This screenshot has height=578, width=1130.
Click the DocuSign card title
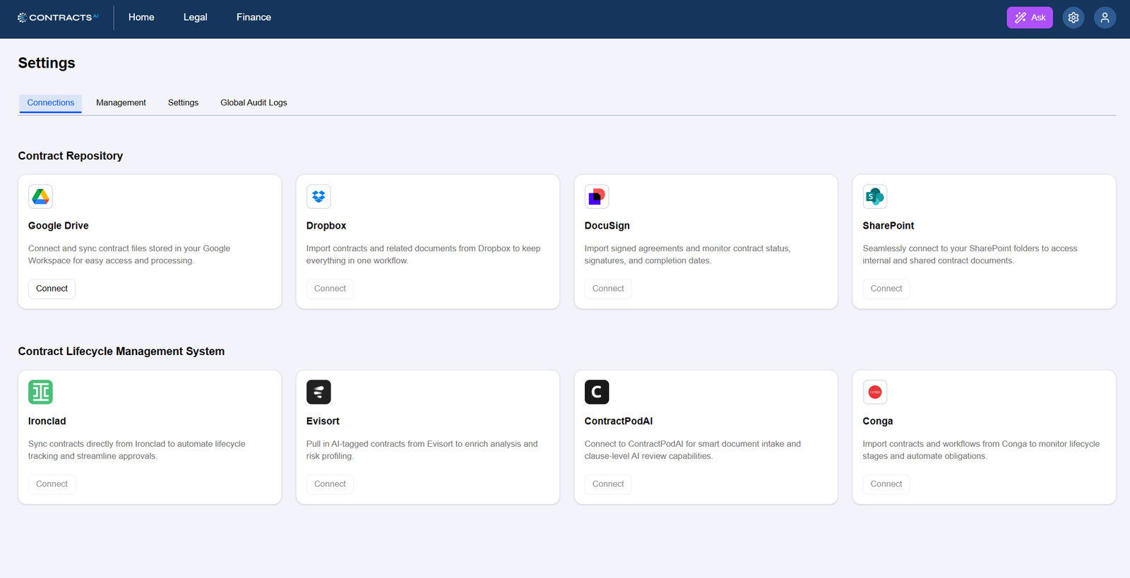607,226
